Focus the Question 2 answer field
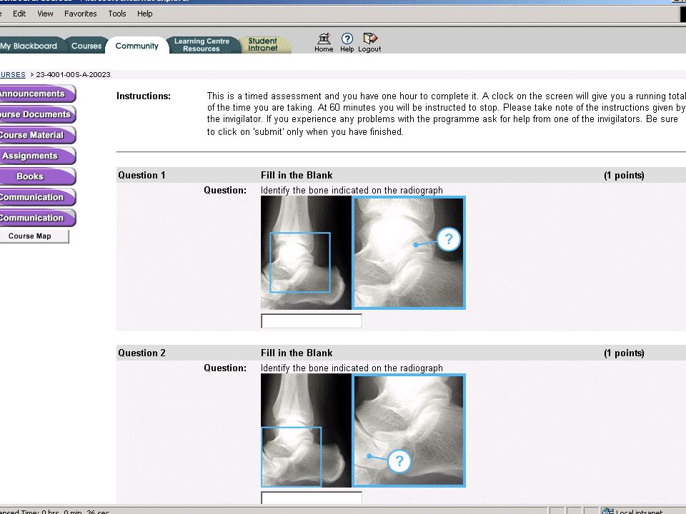This screenshot has height=514, width=686. coord(312,498)
